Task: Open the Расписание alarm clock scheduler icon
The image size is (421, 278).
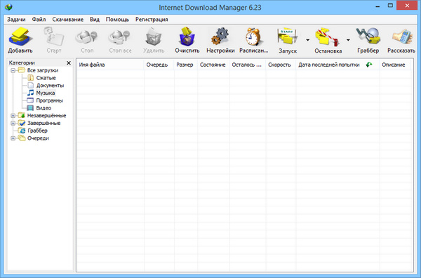Action: point(253,37)
